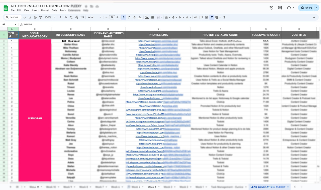
Task: Format as percent icon
Action: coord(66,17)
